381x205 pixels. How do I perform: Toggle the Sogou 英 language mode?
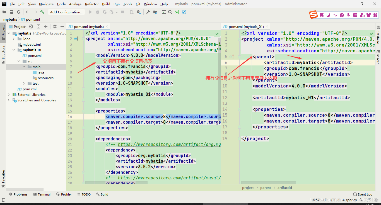click(x=322, y=15)
